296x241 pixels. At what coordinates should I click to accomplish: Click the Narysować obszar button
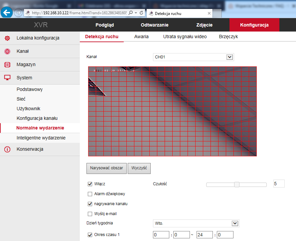click(x=106, y=168)
